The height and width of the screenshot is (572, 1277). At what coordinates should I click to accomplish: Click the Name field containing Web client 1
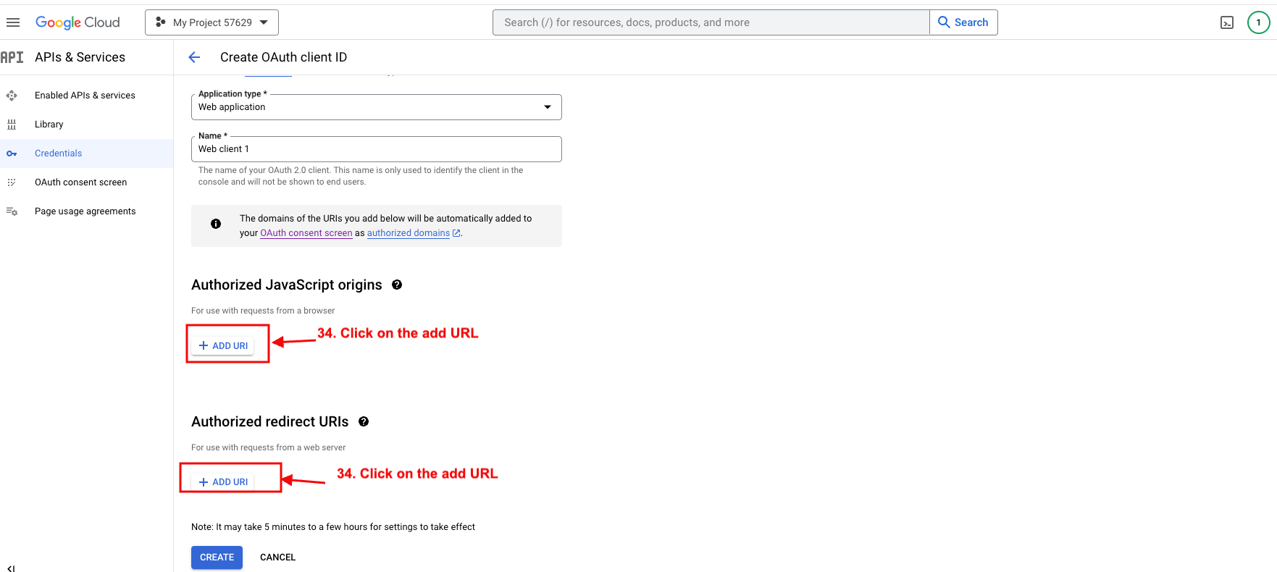376,149
